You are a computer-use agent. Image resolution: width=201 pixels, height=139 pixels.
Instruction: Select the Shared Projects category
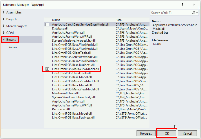(x=17, y=26)
